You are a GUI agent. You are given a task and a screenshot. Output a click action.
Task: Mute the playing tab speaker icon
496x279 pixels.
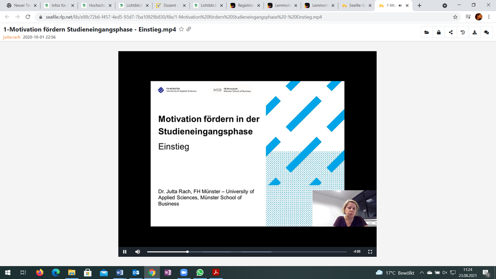400,6
